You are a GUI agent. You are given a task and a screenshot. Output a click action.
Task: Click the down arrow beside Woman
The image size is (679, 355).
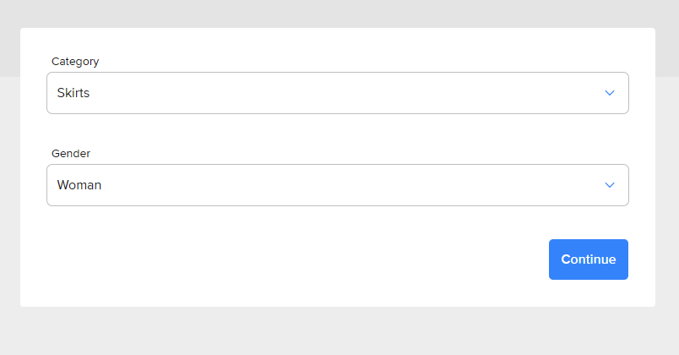tap(609, 185)
